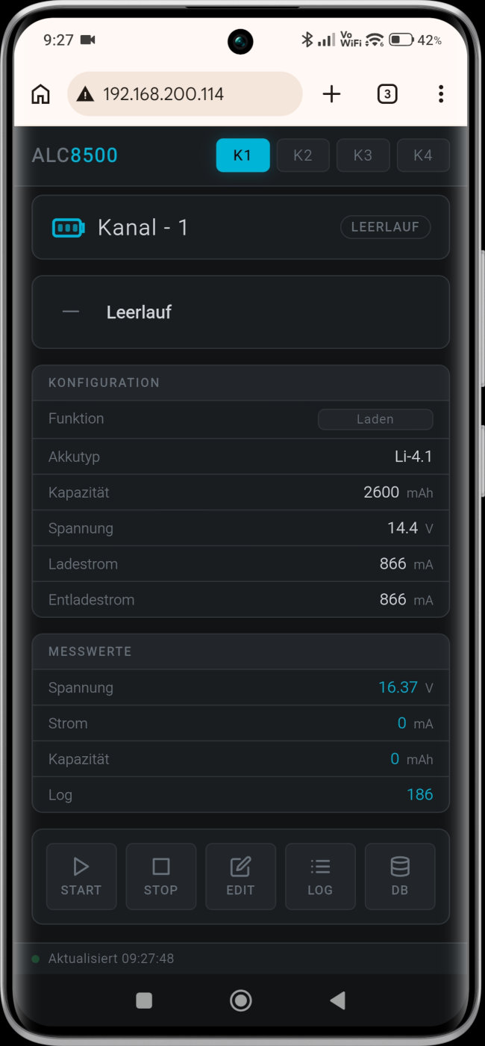Open the browser three-dot menu

[441, 94]
